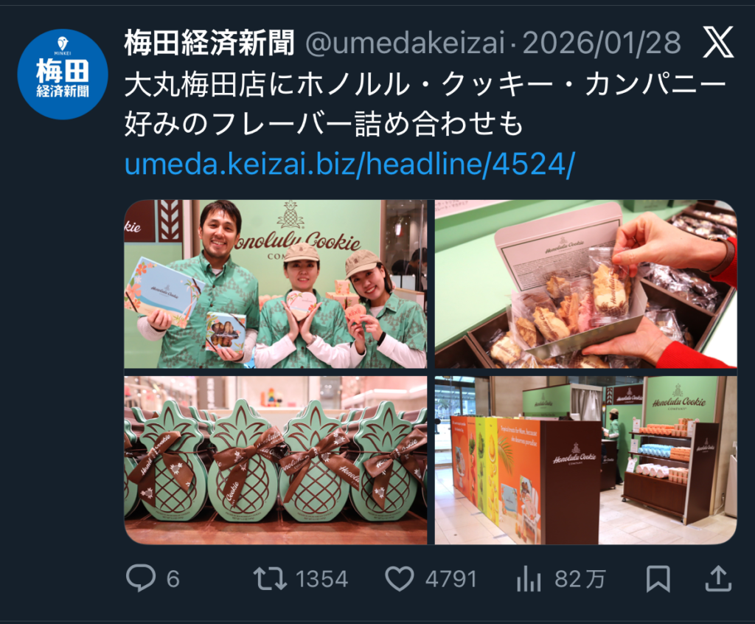Screen dimensions: 755x624
Task: Open the 2026/01/28 post date
Action: [602, 43]
